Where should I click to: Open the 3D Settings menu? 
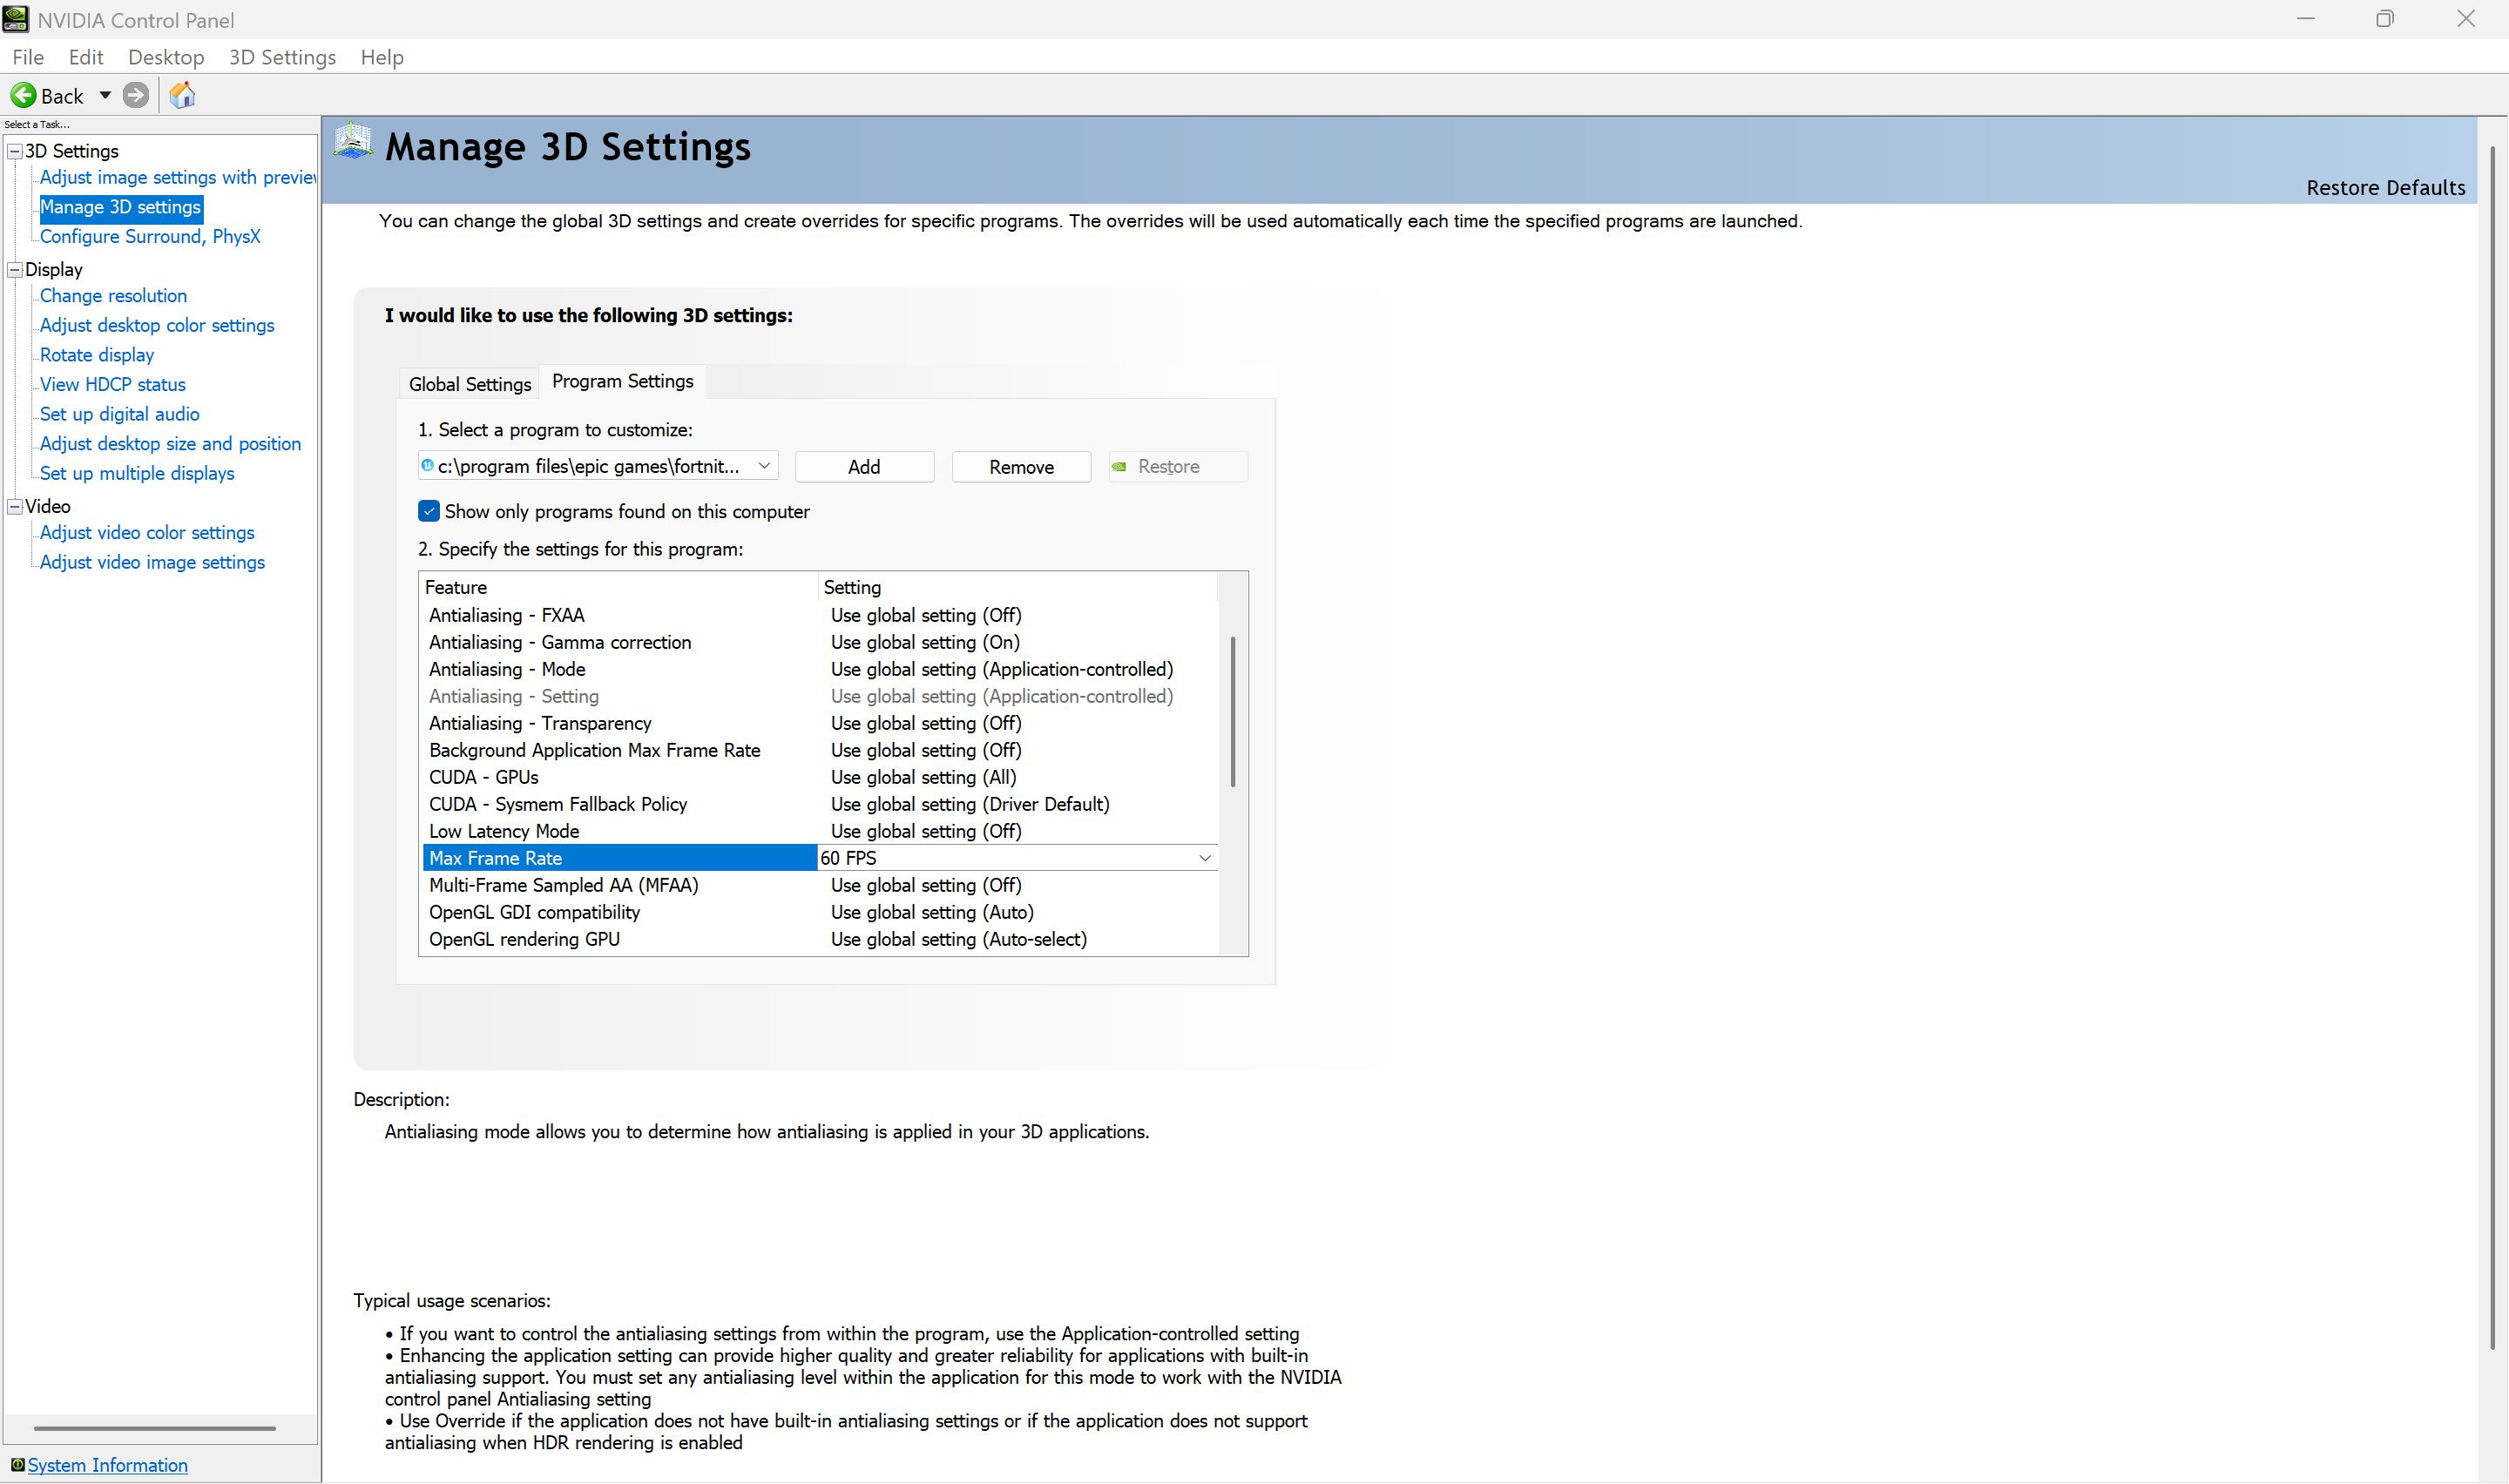coord(282,57)
